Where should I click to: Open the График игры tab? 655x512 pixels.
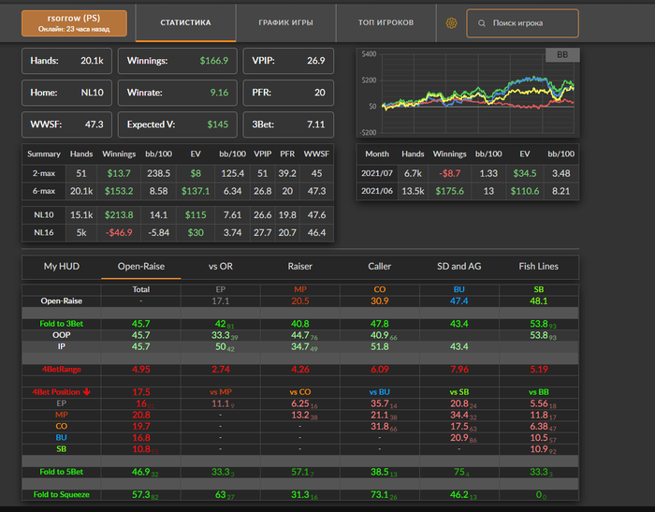287,22
